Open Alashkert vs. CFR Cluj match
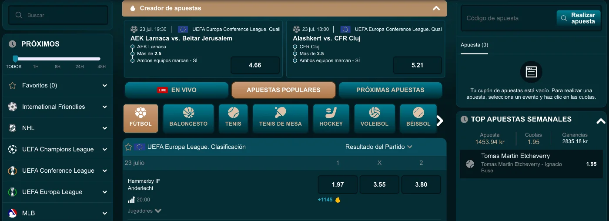 point(327,38)
